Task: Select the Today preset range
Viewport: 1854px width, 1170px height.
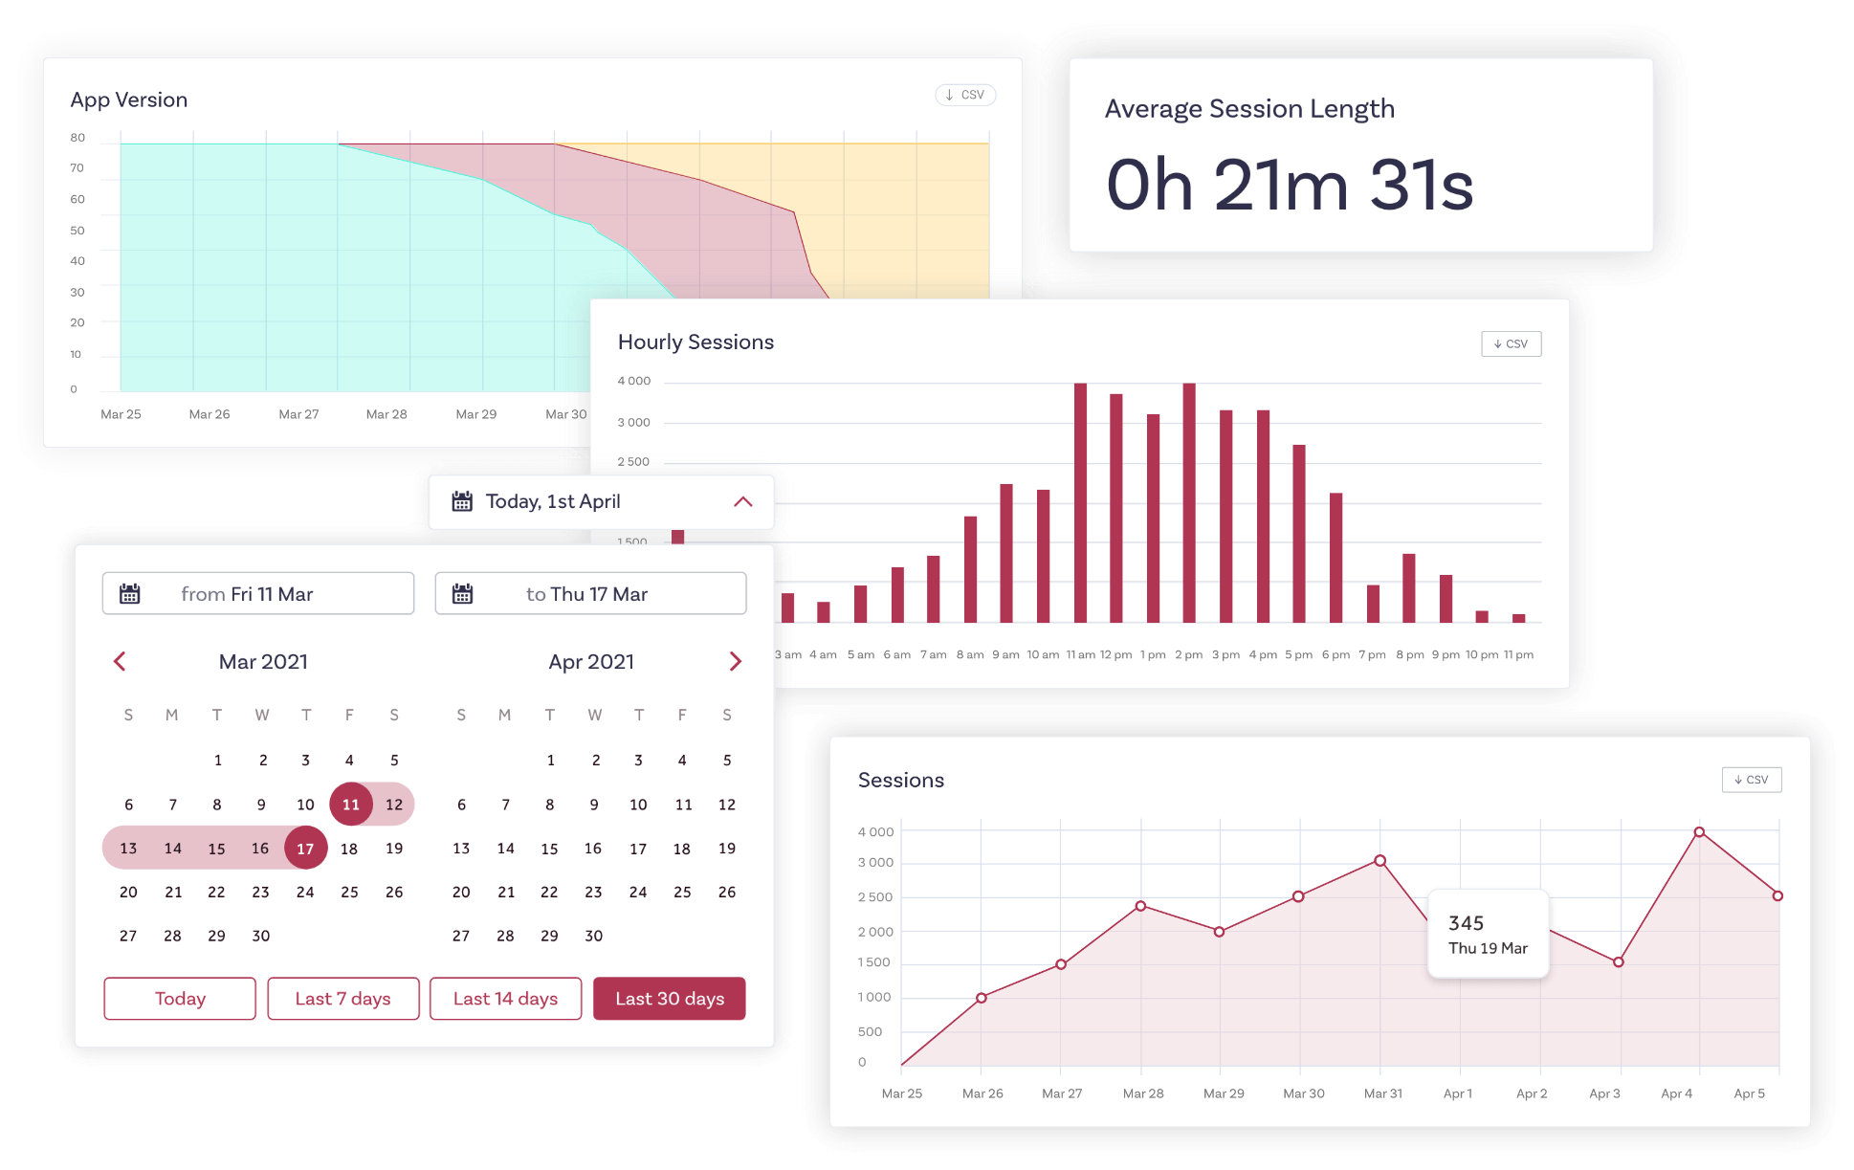Action: (180, 999)
